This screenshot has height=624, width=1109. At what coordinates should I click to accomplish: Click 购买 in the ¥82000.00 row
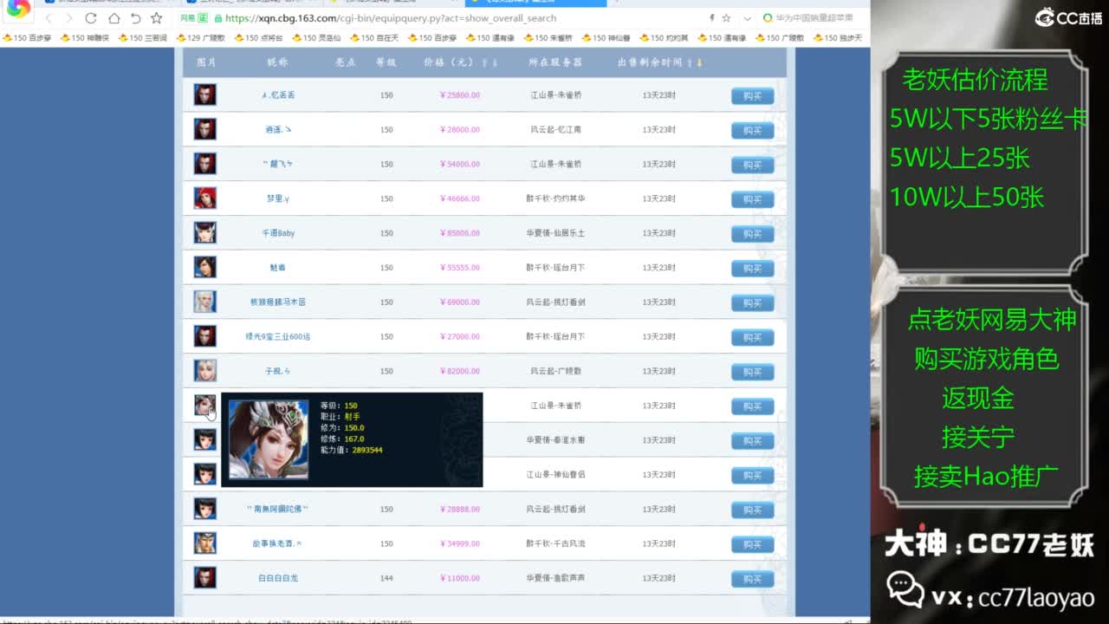pyautogui.click(x=752, y=372)
